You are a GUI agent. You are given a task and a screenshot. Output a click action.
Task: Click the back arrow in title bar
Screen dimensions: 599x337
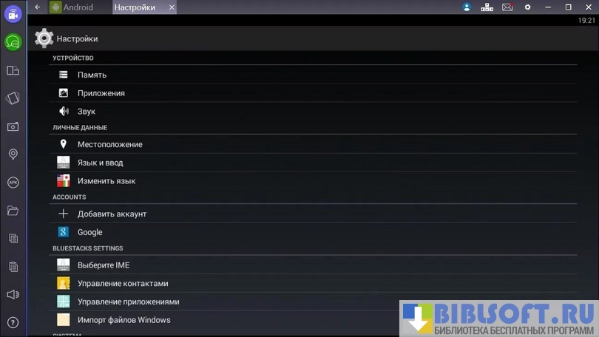pyautogui.click(x=38, y=7)
